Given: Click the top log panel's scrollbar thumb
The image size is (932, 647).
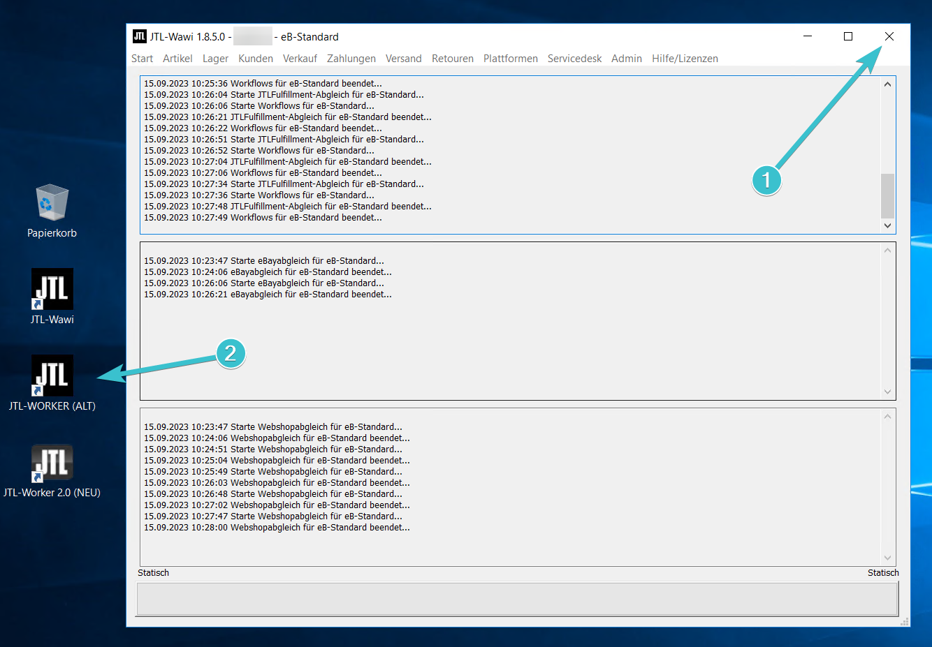Looking at the screenshot, I should point(887,196).
